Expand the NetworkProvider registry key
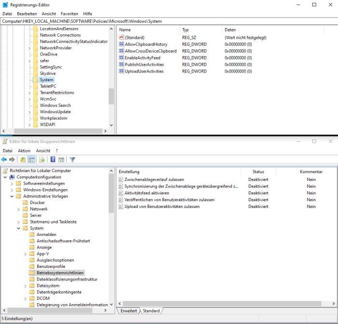338x324 pixels. click(x=29, y=48)
